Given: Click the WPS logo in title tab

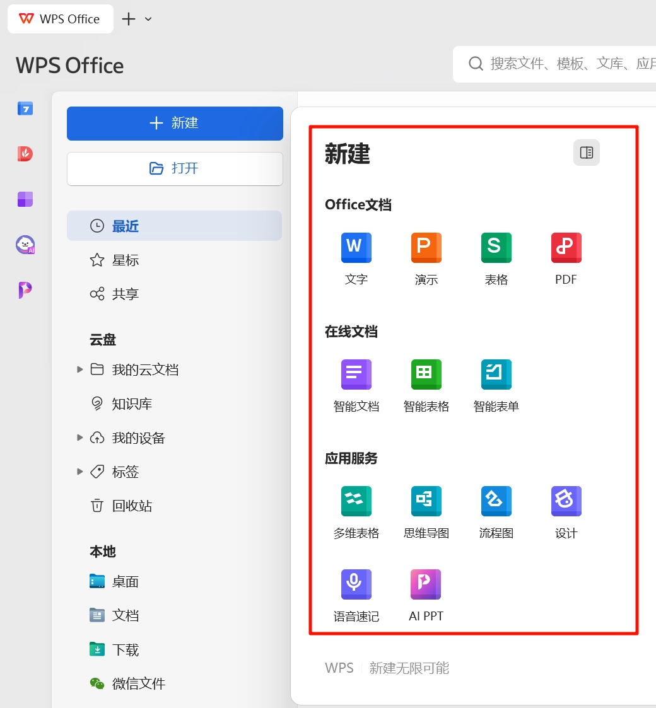Looking at the screenshot, I should pyautogui.click(x=26, y=18).
